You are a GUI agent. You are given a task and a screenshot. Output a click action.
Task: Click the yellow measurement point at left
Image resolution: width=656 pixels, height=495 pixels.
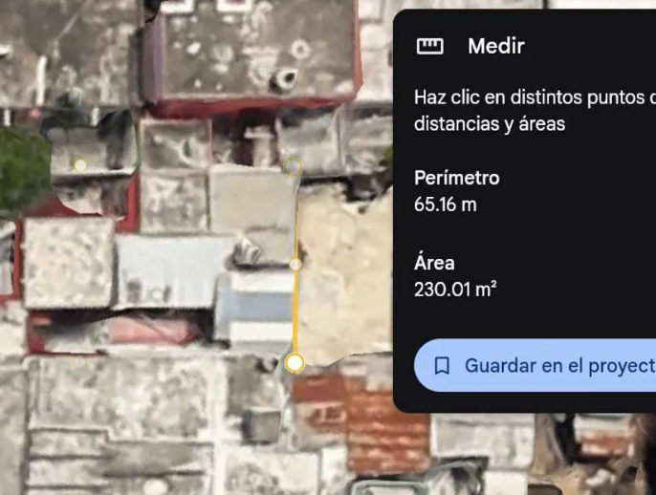[x=80, y=165]
